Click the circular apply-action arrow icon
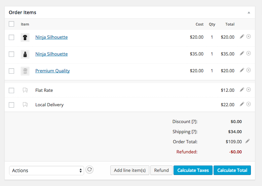Image resolution: width=262 pixels, height=186 pixels. click(89, 170)
